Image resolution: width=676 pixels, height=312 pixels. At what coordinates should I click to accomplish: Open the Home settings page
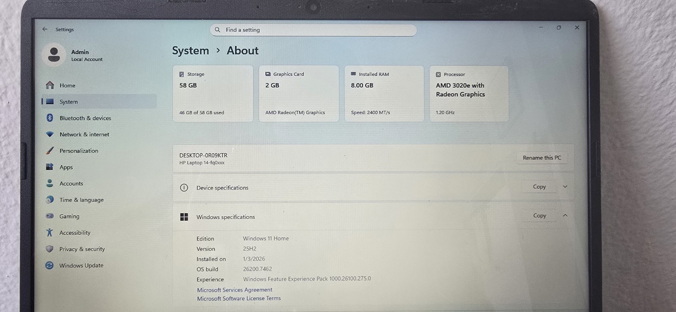(99, 85)
